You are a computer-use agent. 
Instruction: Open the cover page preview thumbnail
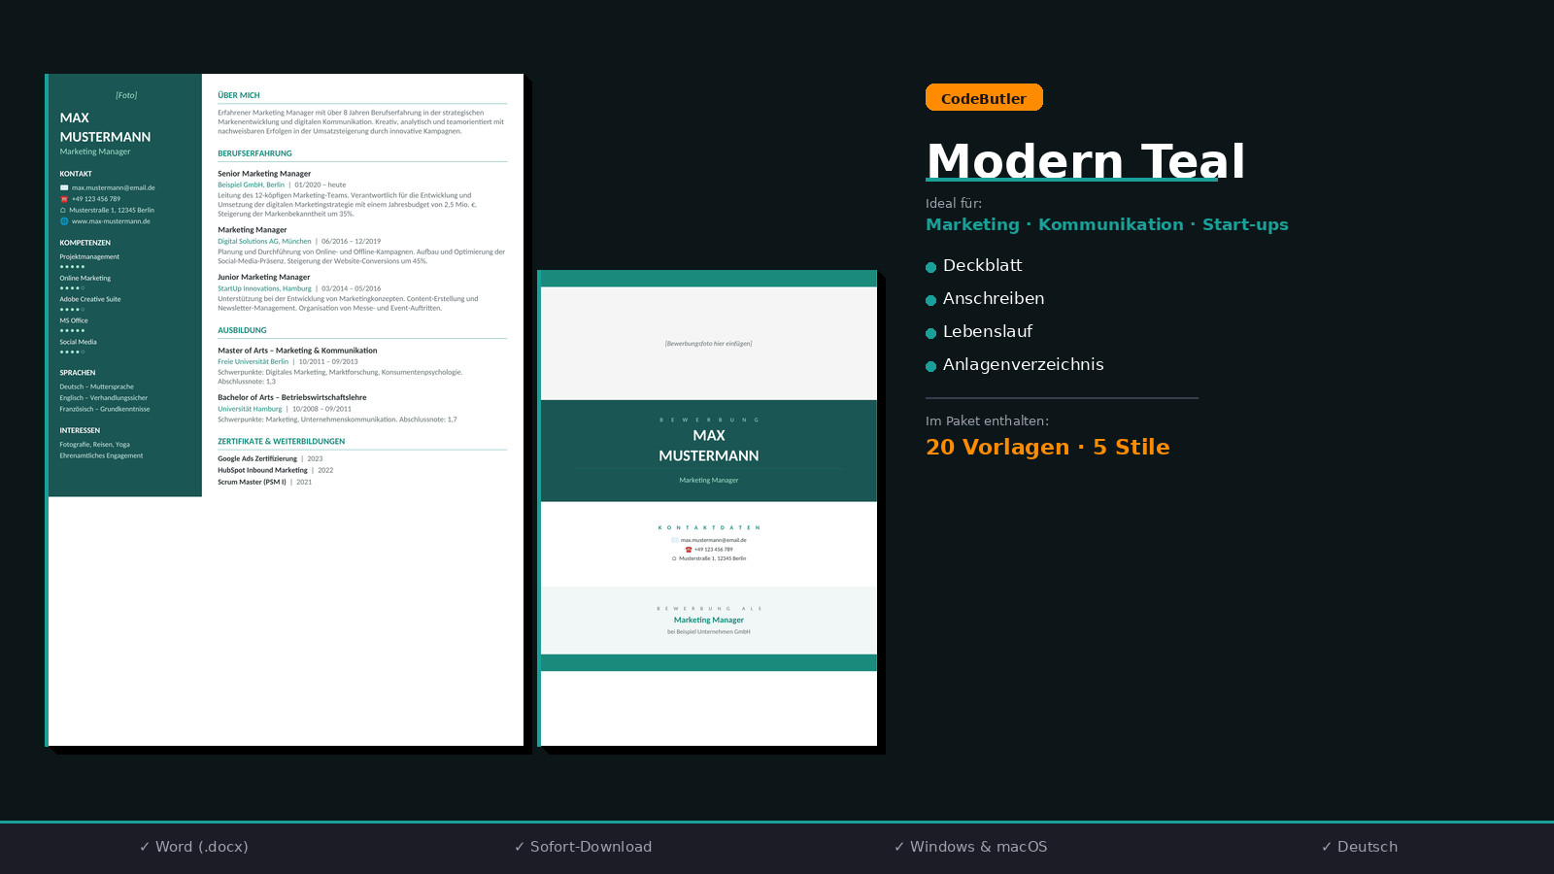[708, 508]
